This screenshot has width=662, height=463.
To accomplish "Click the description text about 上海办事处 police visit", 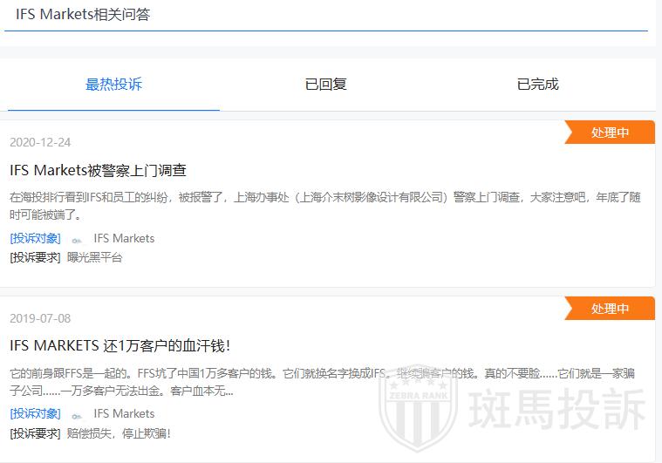I will pos(325,206).
